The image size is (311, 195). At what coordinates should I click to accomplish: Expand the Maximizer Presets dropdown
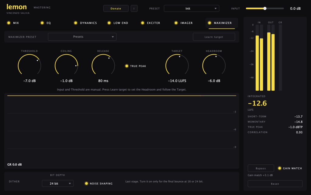[82, 37]
